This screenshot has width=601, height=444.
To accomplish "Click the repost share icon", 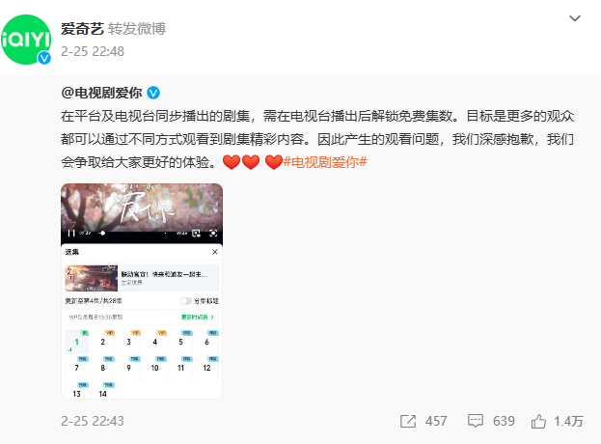I will coord(408,421).
